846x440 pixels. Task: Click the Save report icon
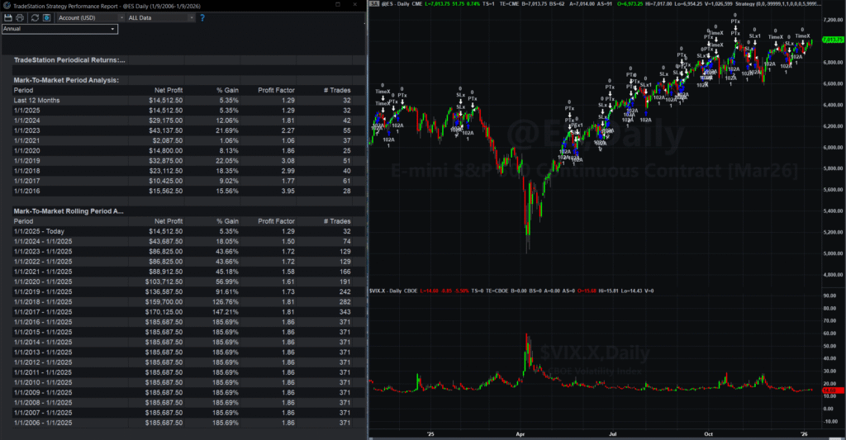[x=7, y=17]
